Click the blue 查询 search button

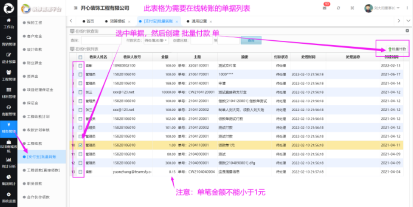[250, 40]
